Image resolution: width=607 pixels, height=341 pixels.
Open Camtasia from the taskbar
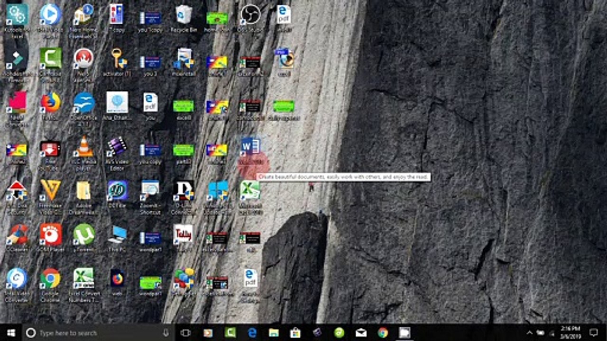point(230,332)
